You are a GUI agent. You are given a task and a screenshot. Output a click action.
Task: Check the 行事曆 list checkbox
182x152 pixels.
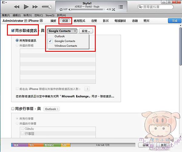[x=22, y=133]
